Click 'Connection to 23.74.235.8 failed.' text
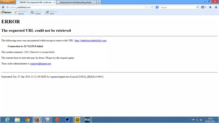Image resolution: width=219 pixels, height=123 pixels. 26,46
